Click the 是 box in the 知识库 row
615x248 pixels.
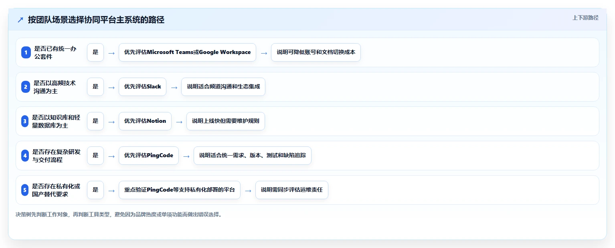pyautogui.click(x=95, y=121)
